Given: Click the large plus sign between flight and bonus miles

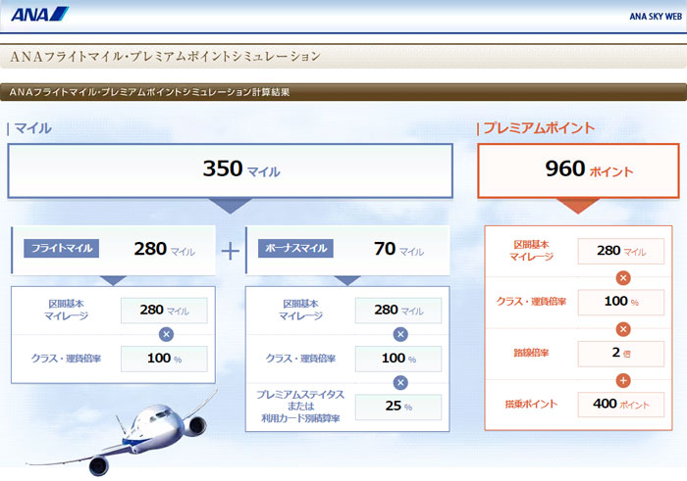Looking at the screenshot, I should pyautogui.click(x=231, y=252).
